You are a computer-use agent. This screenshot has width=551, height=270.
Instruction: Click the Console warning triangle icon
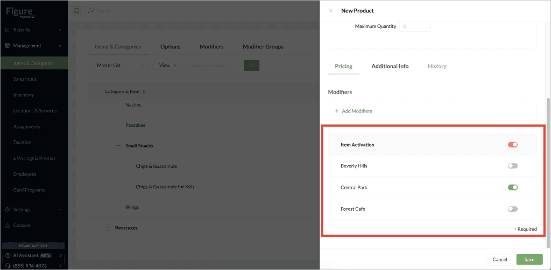[x=8, y=225]
